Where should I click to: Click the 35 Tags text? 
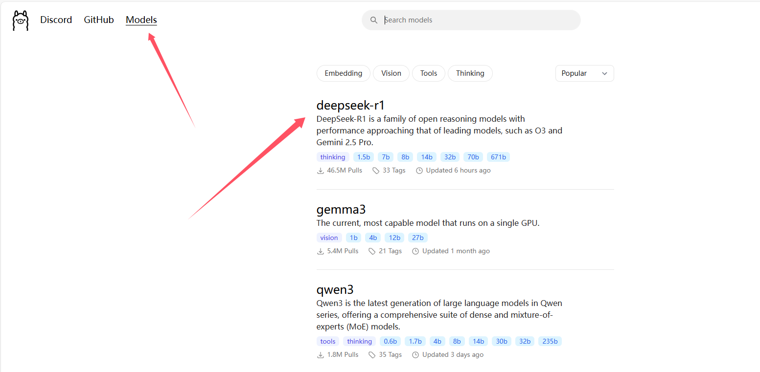coord(391,355)
